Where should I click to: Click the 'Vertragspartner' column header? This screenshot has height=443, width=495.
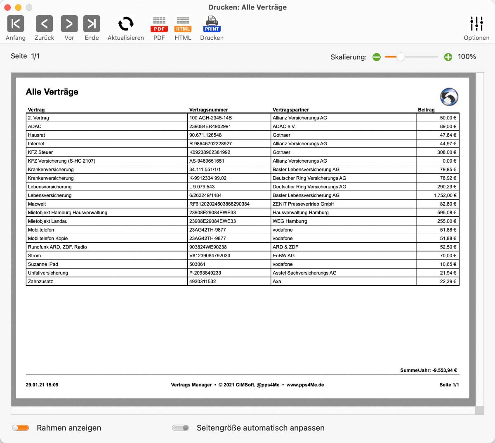[291, 110]
